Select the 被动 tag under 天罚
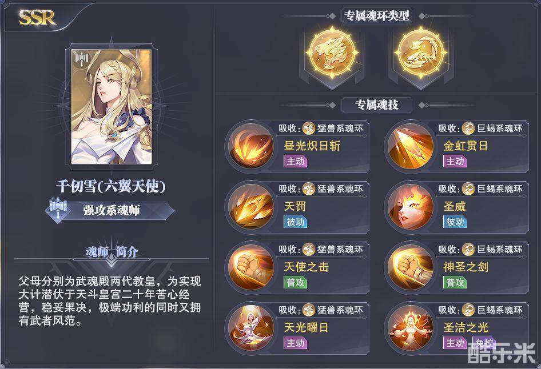This screenshot has width=541, height=369. (295, 222)
